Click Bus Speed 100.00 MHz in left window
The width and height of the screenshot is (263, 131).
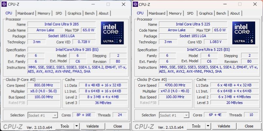43,97
